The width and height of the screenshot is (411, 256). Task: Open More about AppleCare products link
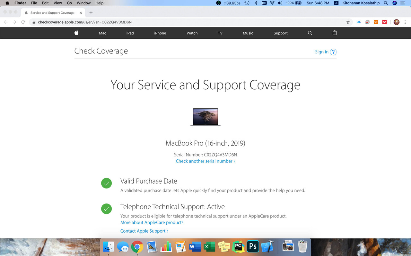[152, 222]
